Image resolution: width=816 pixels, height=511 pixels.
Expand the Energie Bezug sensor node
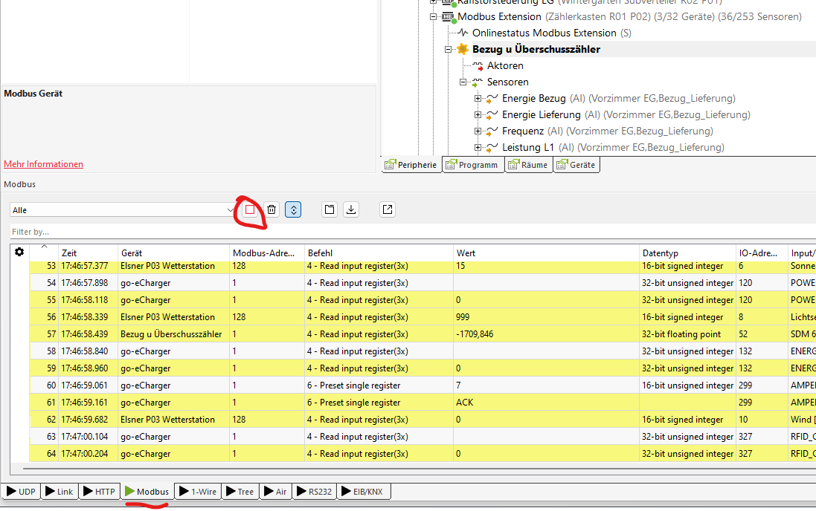coord(478,99)
